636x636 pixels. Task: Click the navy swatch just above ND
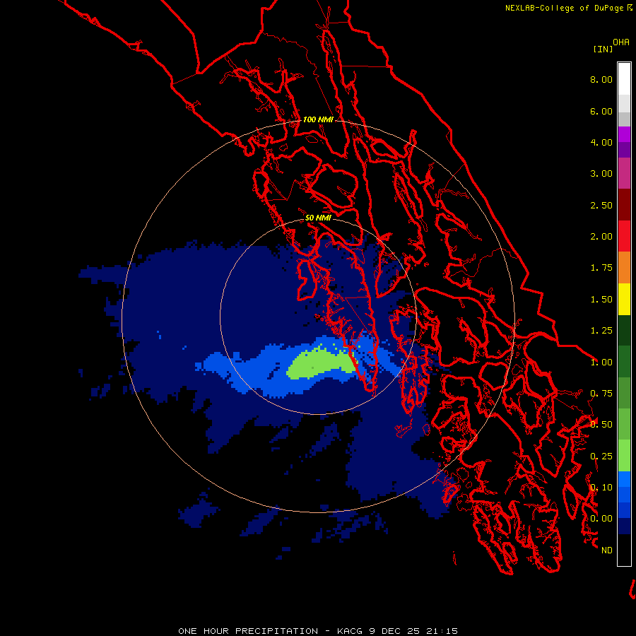coord(624,526)
